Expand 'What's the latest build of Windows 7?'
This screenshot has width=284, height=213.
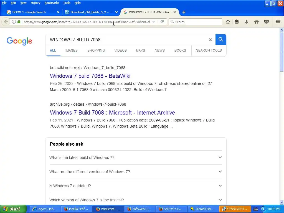pyautogui.click(x=136, y=158)
